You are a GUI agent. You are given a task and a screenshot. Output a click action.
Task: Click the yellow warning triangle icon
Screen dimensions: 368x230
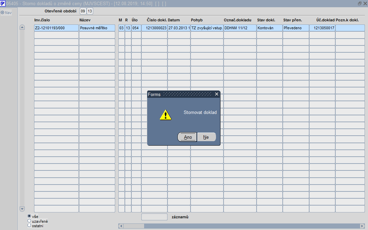click(166, 115)
